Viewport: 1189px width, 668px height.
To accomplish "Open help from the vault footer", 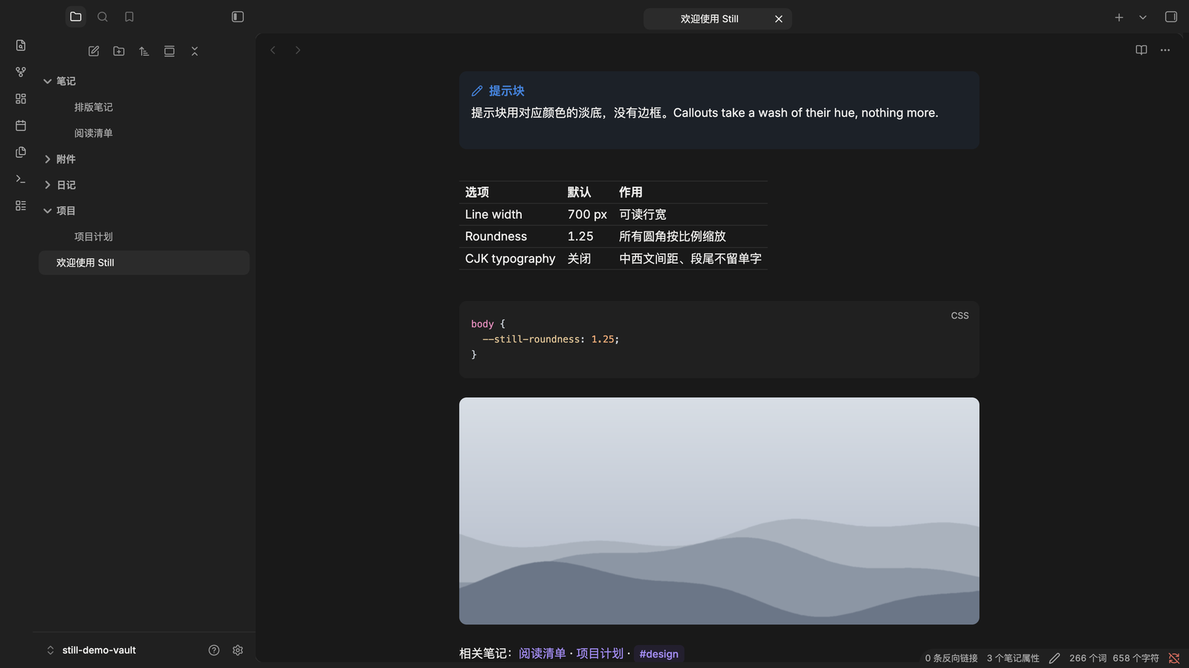I will point(214,650).
